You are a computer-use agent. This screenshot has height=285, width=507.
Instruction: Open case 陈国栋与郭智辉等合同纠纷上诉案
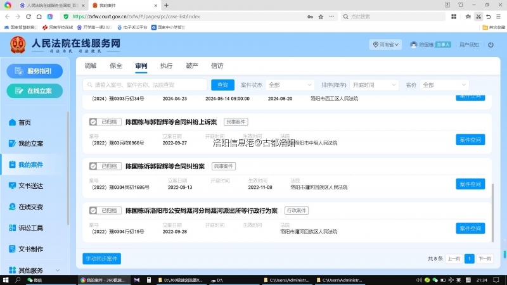click(171, 122)
